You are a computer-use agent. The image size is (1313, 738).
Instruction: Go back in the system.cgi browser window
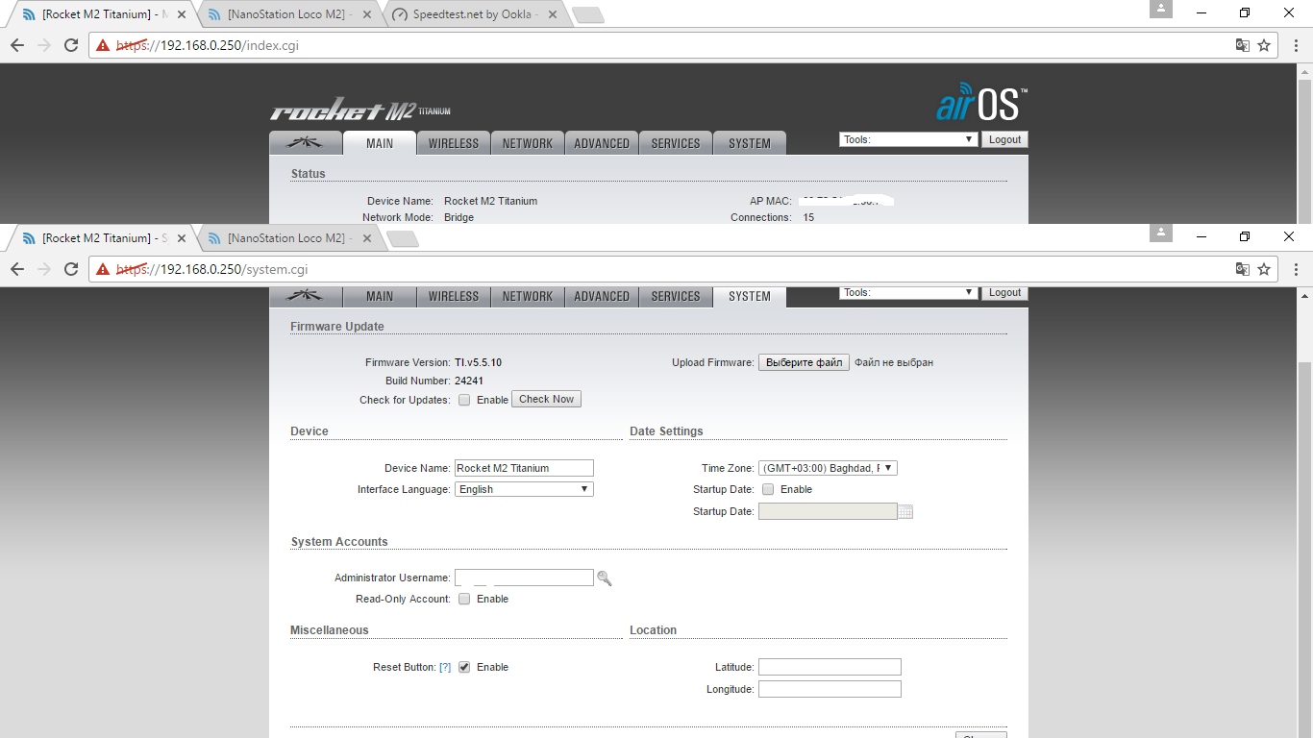(x=17, y=269)
